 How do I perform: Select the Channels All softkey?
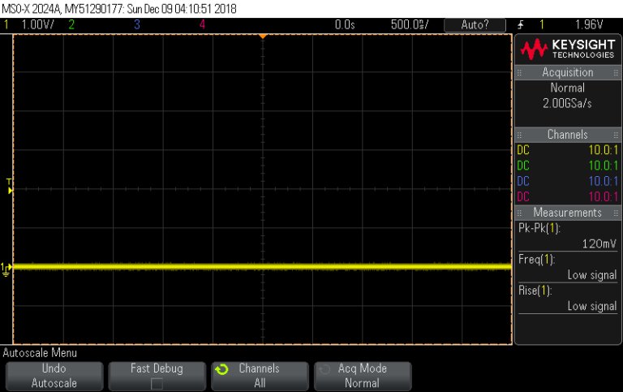point(260,376)
